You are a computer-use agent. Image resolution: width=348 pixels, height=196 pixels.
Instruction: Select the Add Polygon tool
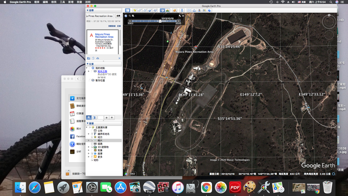tap(140, 10)
